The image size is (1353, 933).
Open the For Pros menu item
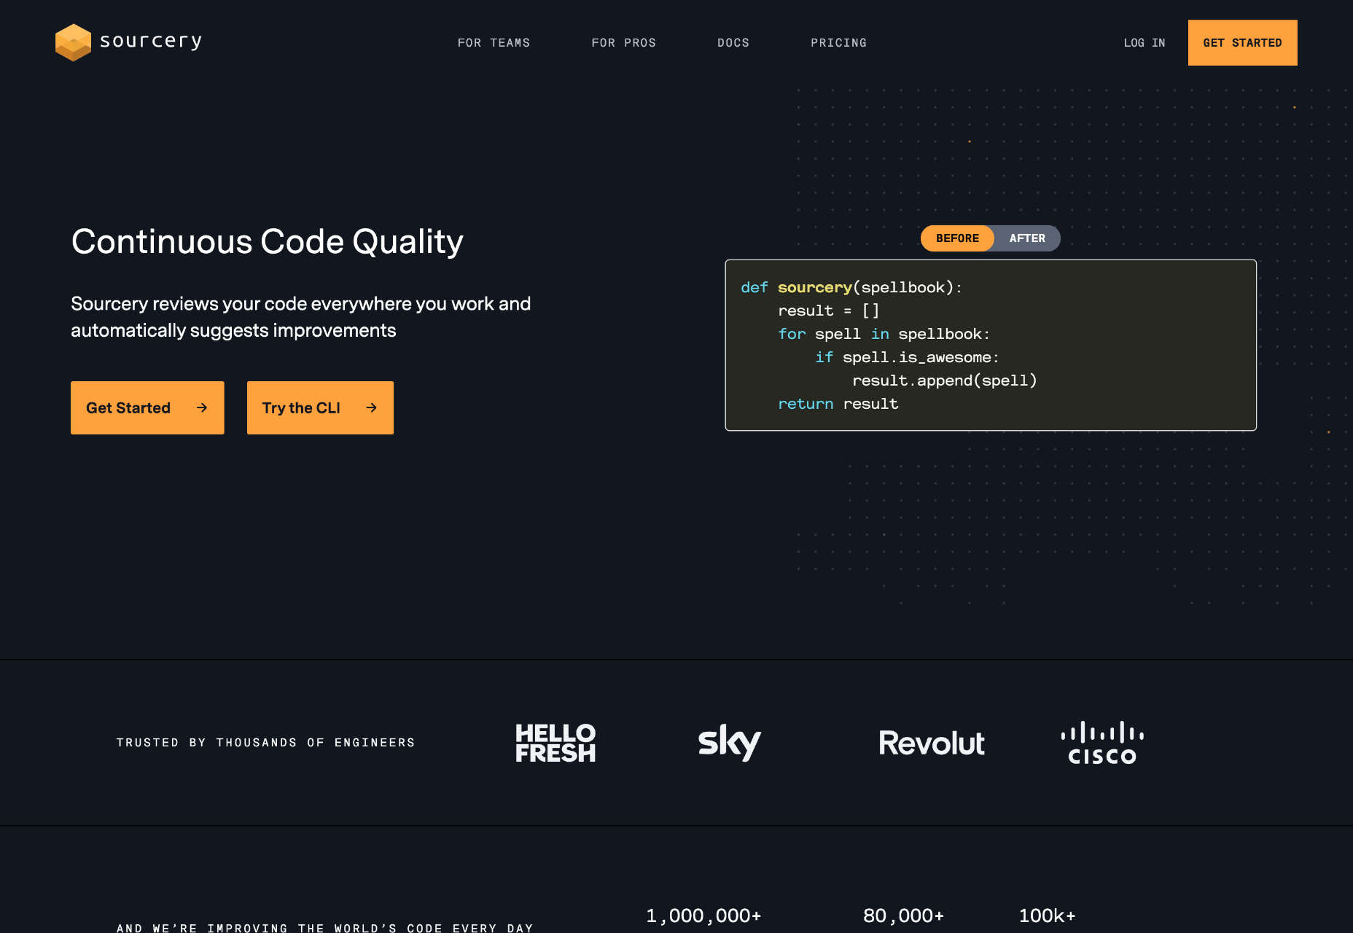point(623,43)
